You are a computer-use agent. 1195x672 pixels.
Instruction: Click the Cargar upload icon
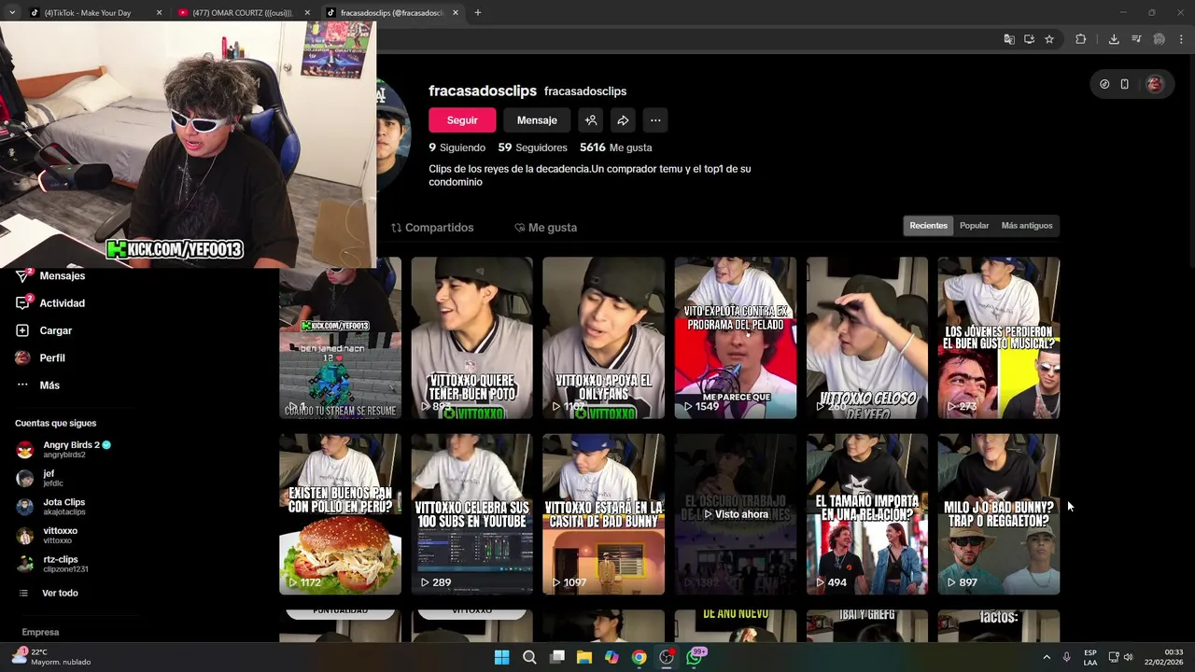[22, 330]
